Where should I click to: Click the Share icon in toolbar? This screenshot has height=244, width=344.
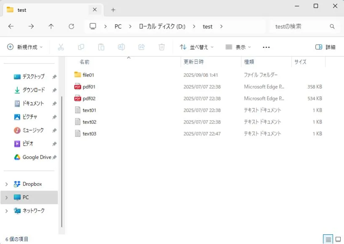point(141,47)
